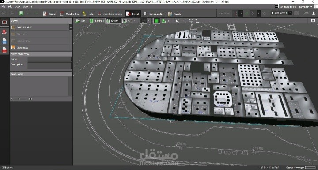Click the icon right of the Light scene dropdown

pyautogui.click(x=296, y=13)
